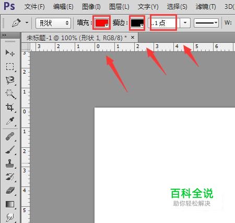Select the Gradient tool
Image resolution: width=235 pixels, height=223 pixels.
pyautogui.click(x=10, y=204)
